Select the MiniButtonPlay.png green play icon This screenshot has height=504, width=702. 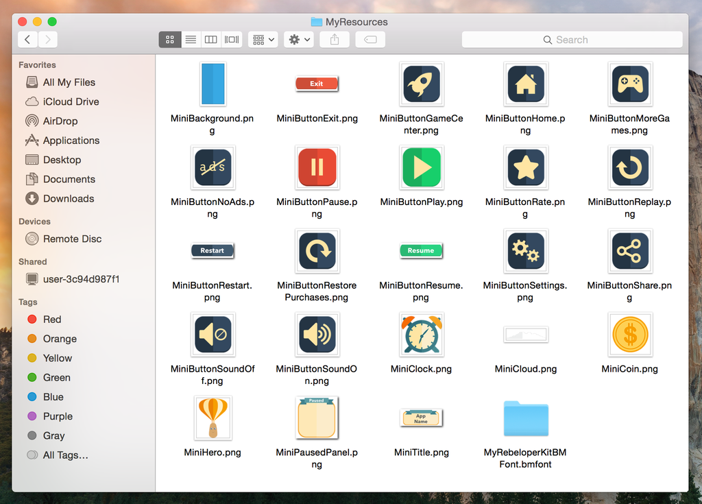pyautogui.click(x=422, y=167)
